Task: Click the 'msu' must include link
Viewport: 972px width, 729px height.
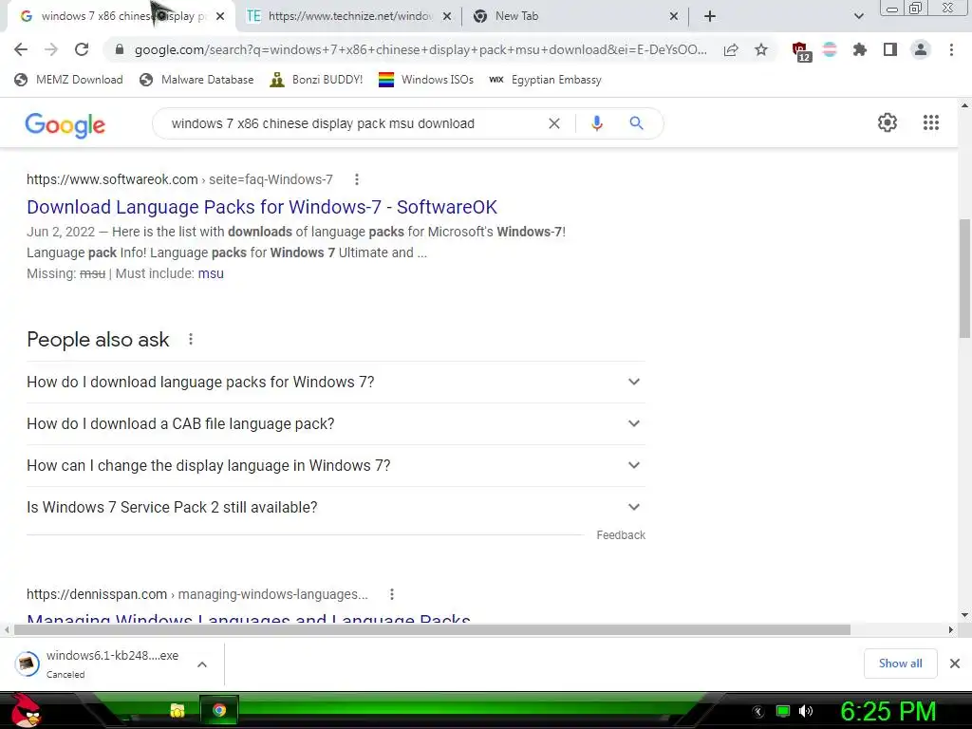Action: pos(211,273)
